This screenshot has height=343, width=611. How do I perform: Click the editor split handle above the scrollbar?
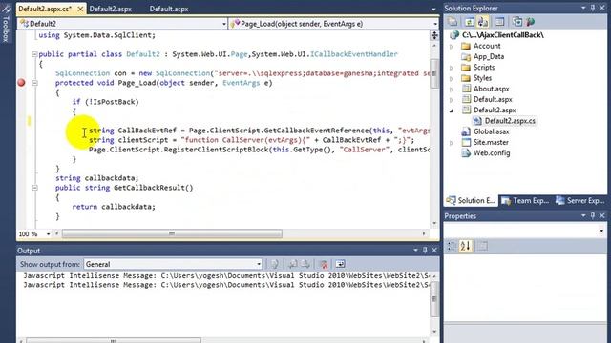coord(434,36)
